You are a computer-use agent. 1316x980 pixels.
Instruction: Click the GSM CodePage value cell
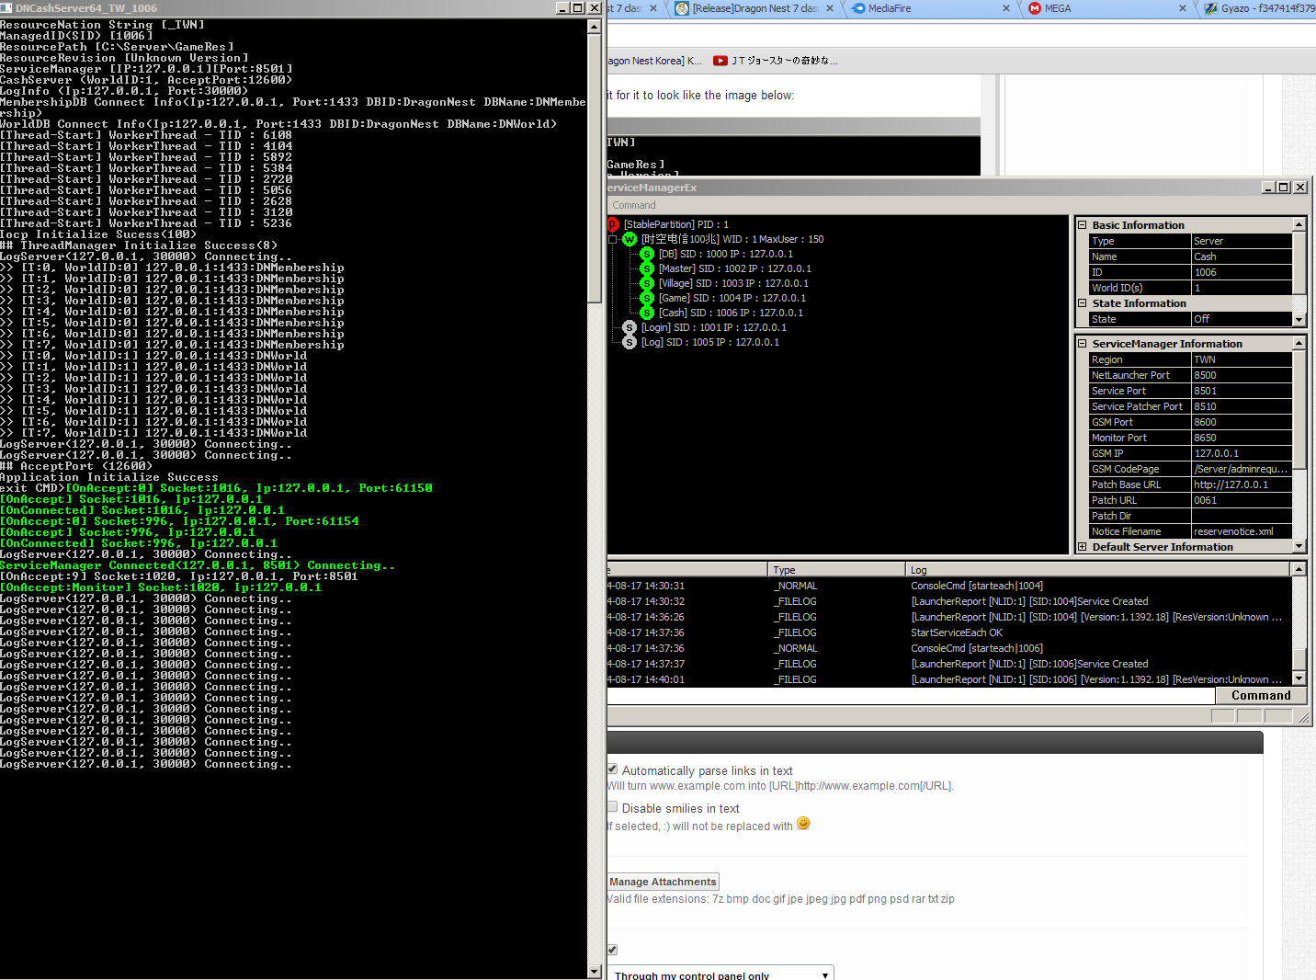click(x=1242, y=469)
